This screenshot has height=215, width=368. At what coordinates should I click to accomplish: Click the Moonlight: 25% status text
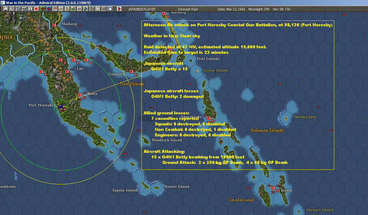(x=259, y=9)
